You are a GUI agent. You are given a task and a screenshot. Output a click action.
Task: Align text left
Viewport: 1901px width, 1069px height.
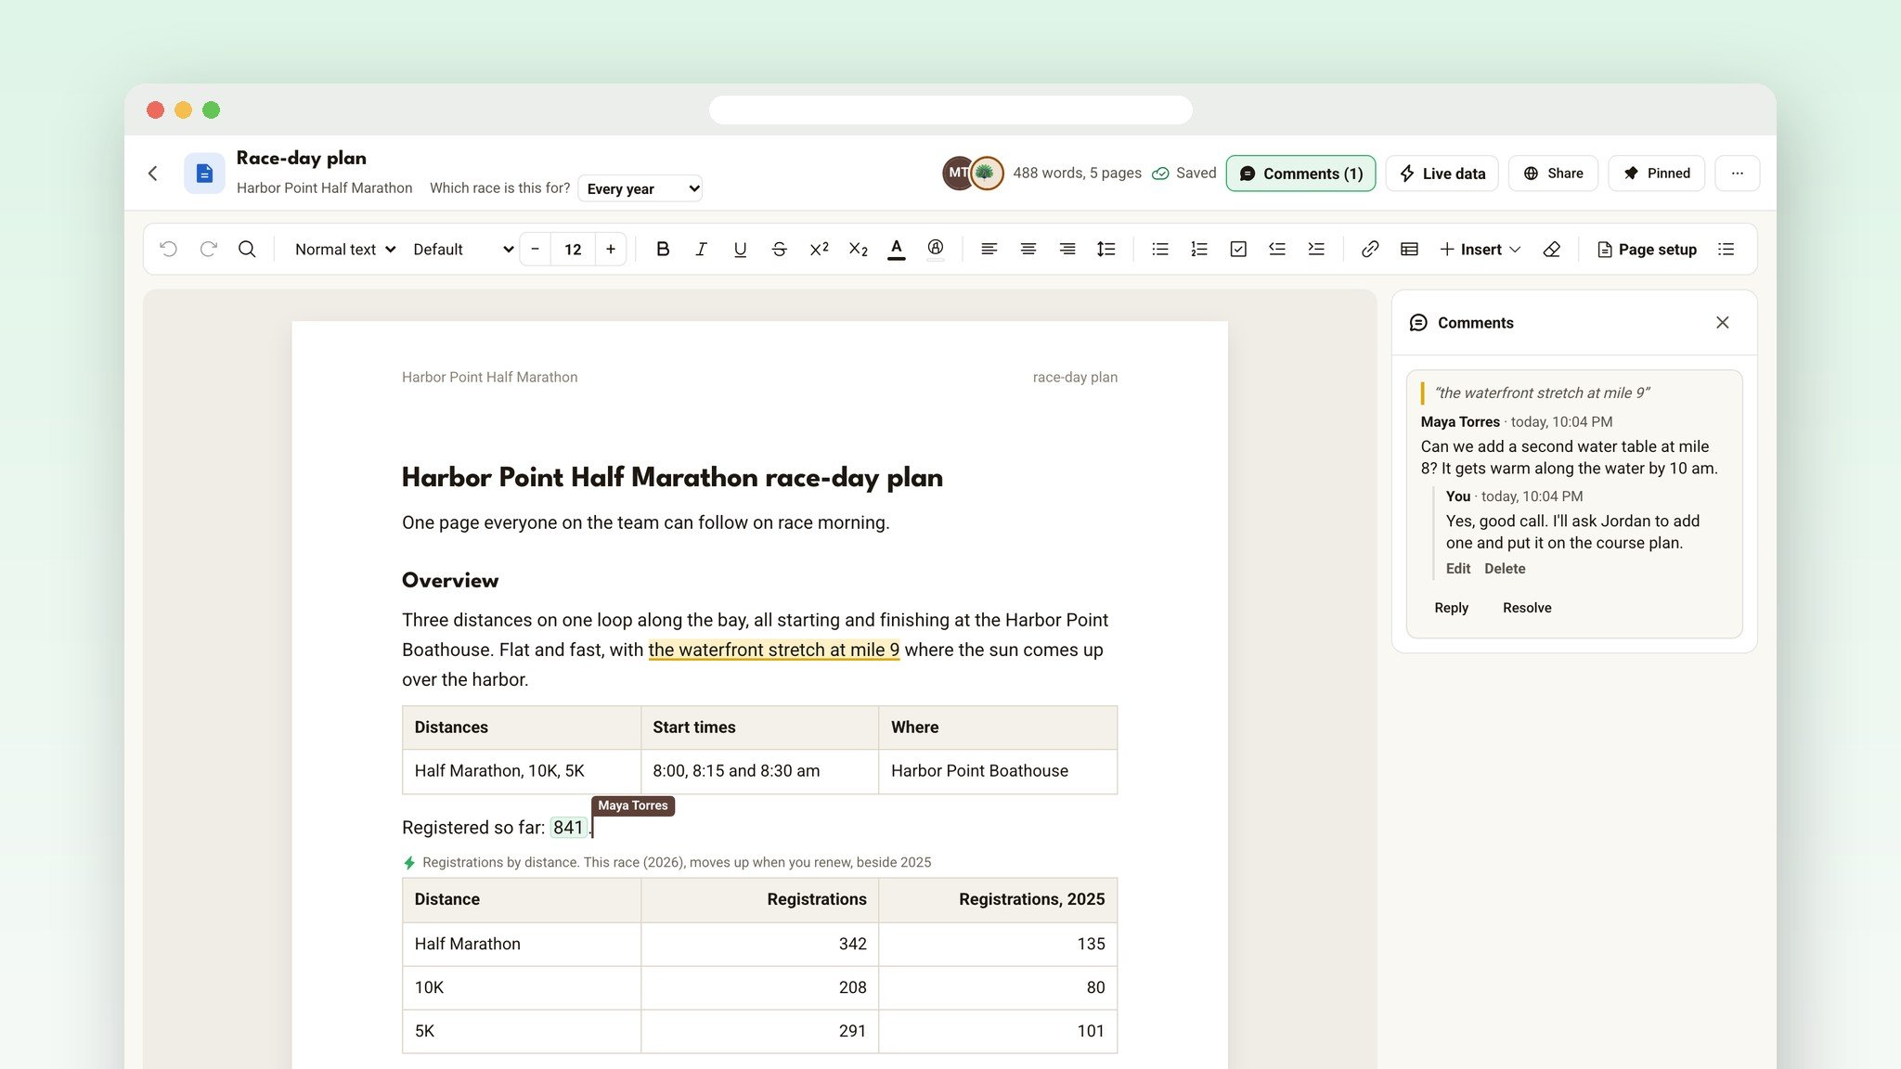click(989, 249)
